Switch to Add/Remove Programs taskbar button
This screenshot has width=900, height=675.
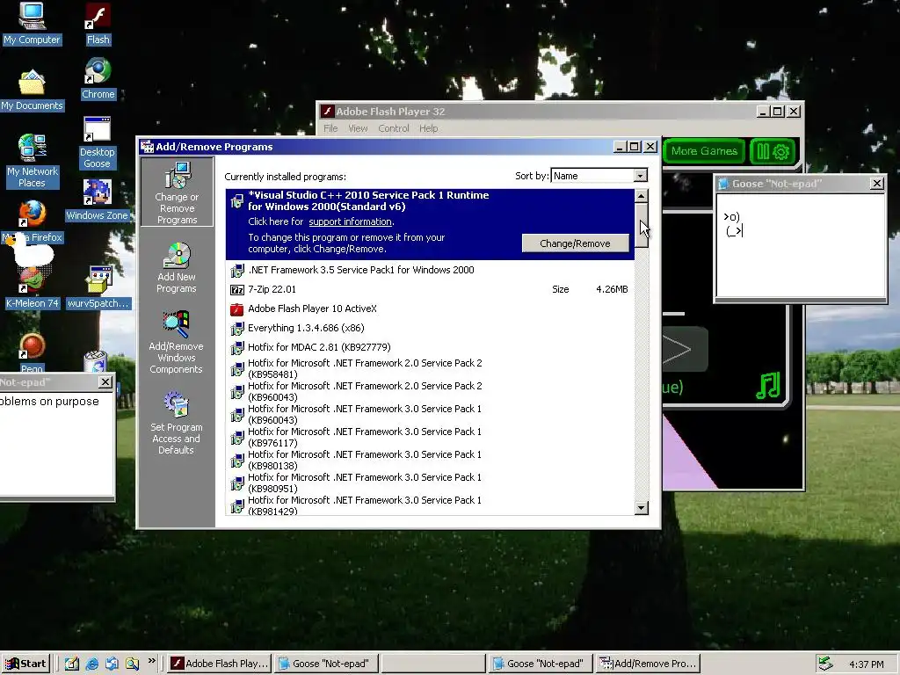click(x=649, y=664)
